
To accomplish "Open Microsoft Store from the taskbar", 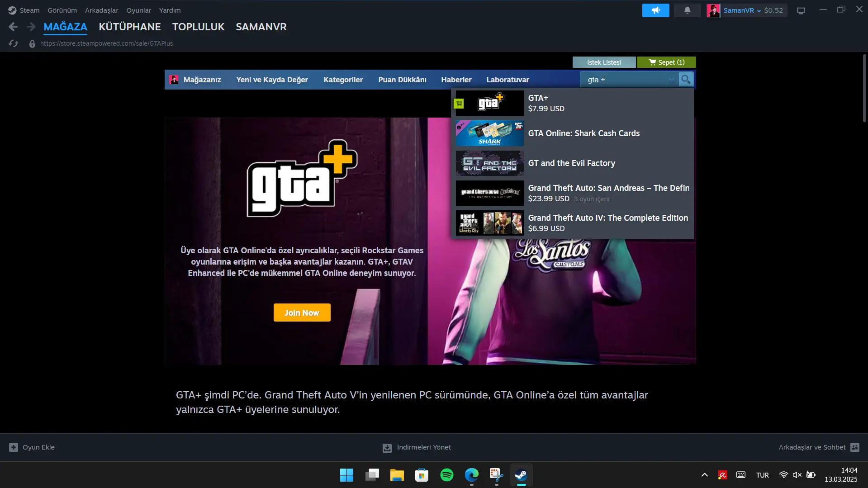I will 422,475.
